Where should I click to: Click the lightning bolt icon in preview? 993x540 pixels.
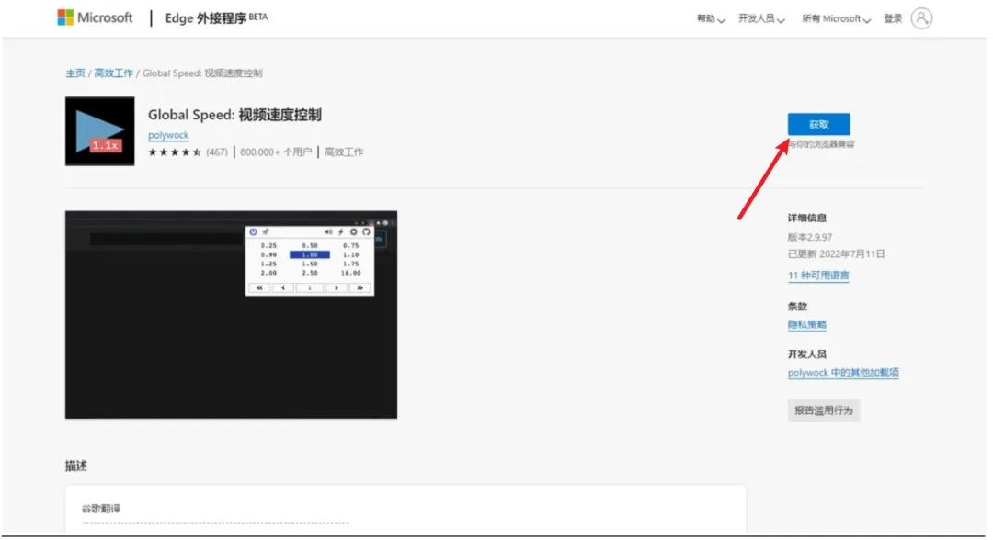point(341,232)
